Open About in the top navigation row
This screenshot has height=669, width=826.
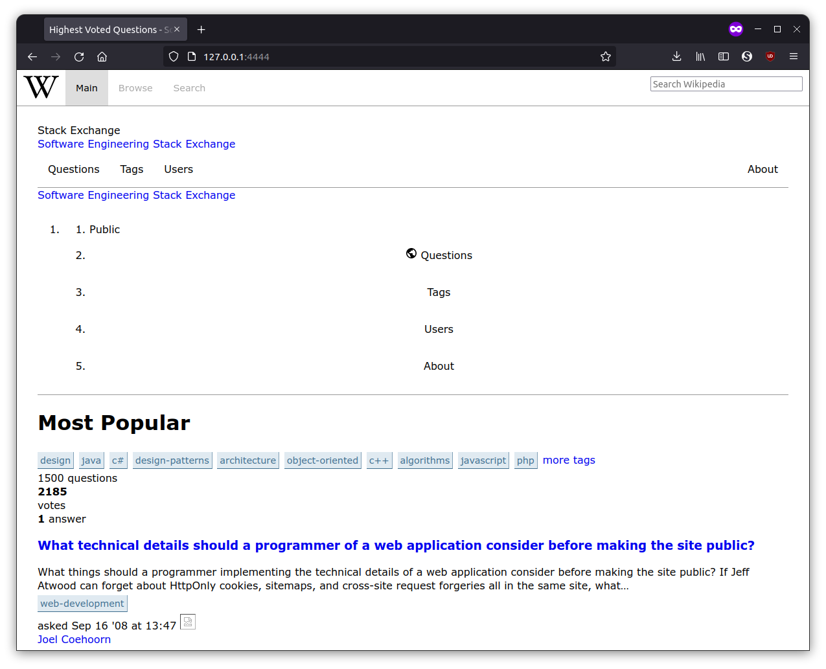coord(763,169)
